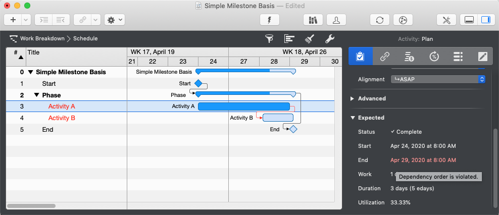Click the Activity A Gantt bar
499x215 pixels.
point(243,106)
